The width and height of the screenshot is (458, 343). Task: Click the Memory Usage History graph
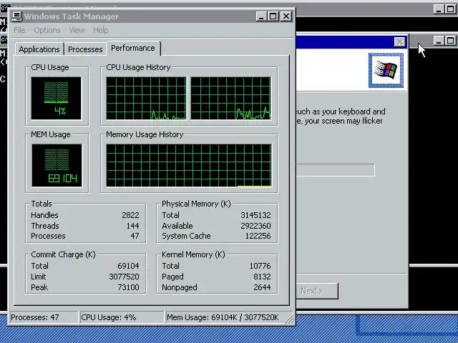tap(189, 165)
